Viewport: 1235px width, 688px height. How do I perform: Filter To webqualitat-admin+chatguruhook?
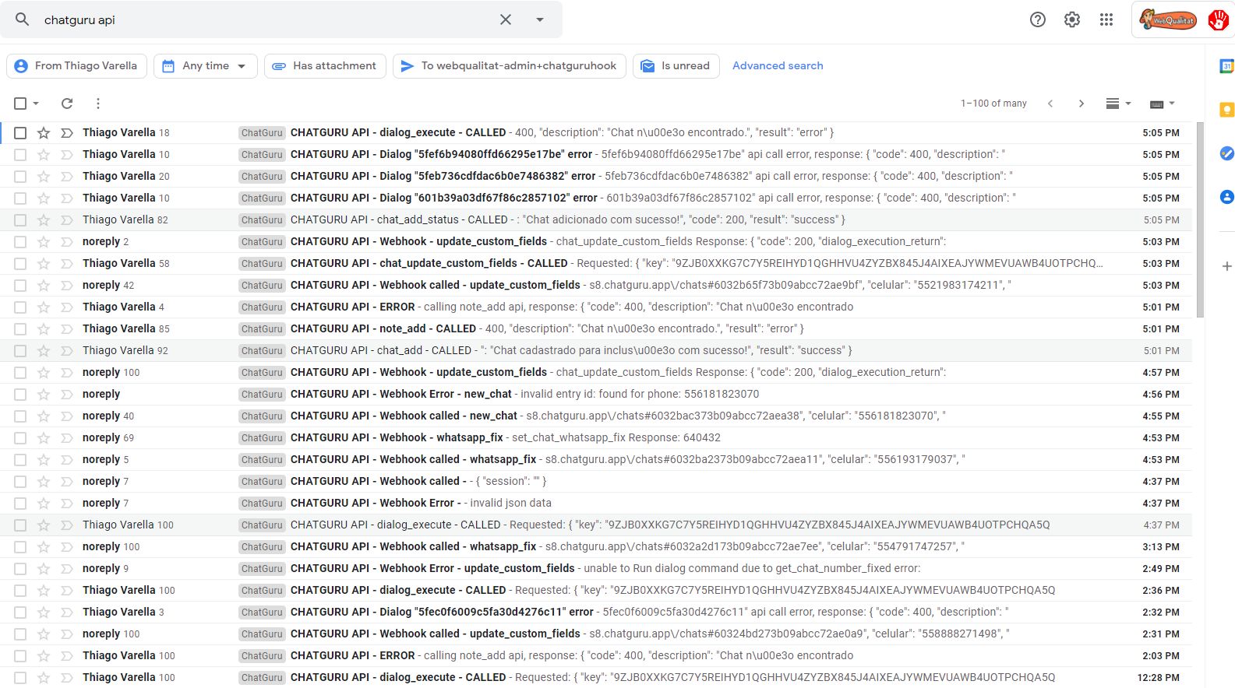pyautogui.click(x=510, y=66)
